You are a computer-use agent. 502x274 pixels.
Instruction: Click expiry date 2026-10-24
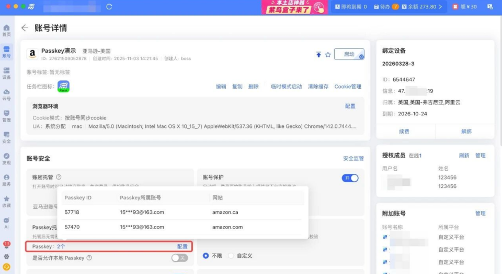click(x=413, y=113)
